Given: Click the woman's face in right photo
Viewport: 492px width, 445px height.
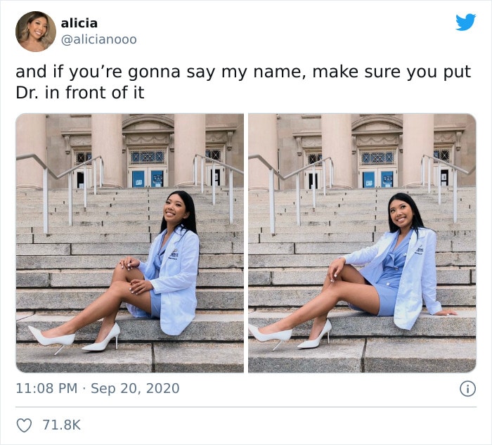Looking at the screenshot, I should pyautogui.click(x=401, y=212).
